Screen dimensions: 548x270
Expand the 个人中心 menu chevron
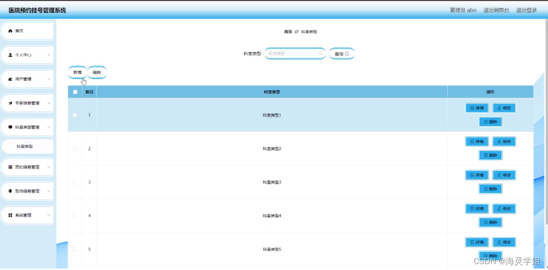point(48,55)
